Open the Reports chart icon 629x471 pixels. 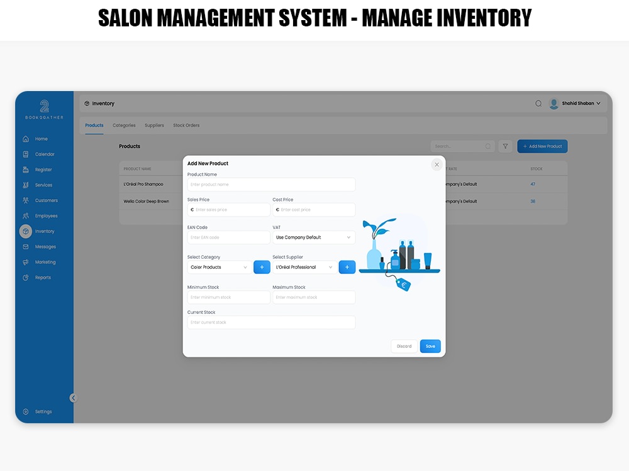click(x=26, y=278)
